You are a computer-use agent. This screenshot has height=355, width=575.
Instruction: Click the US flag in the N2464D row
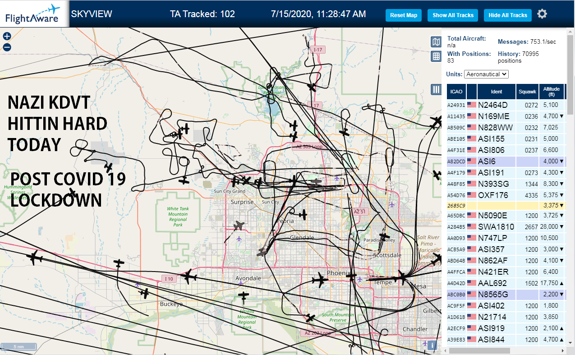(472, 105)
